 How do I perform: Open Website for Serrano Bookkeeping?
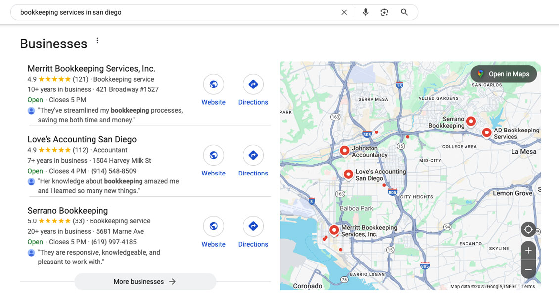[213, 226]
